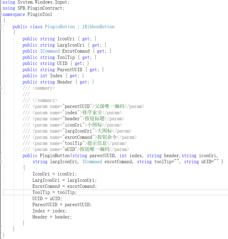
Task: Click comment text "大图标"
Action: click(104, 131)
